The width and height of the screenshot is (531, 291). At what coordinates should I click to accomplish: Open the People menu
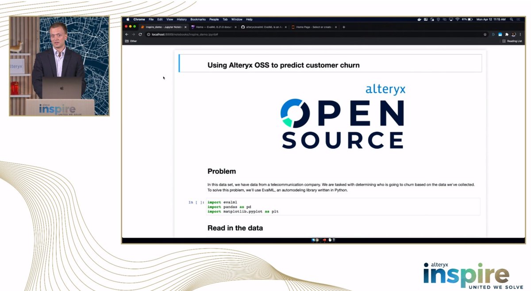point(214,19)
